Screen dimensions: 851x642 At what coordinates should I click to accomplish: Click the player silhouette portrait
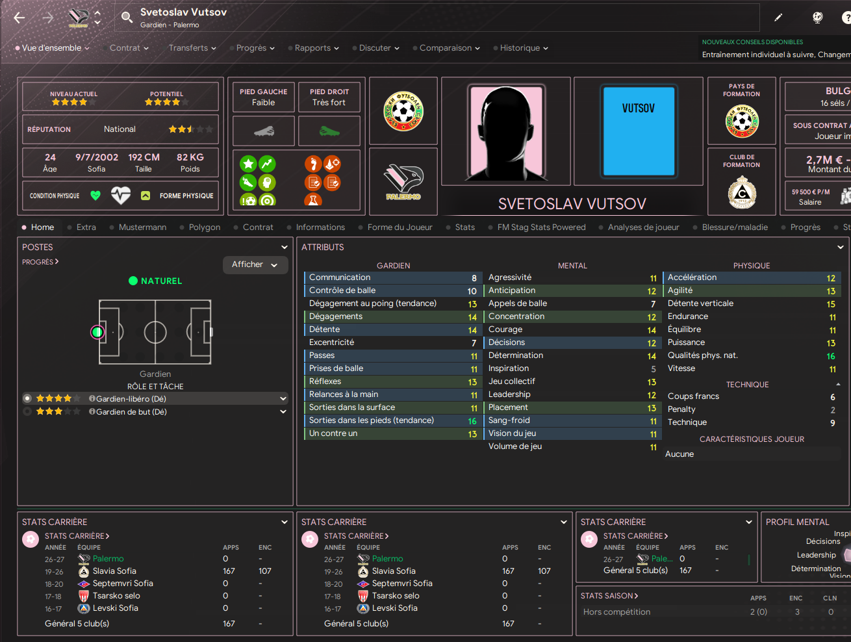coord(506,132)
